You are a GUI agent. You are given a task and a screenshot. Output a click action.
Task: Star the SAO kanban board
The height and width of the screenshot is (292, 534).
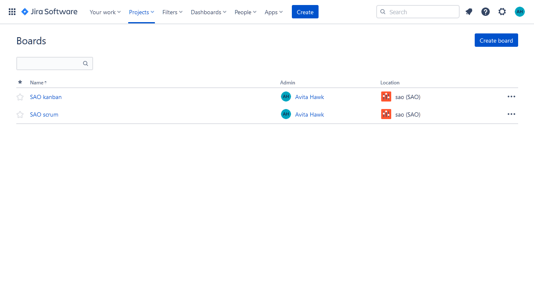pos(20,96)
